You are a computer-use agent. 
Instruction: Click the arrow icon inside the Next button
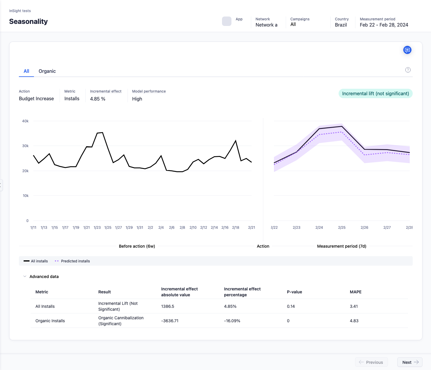[417, 362]
